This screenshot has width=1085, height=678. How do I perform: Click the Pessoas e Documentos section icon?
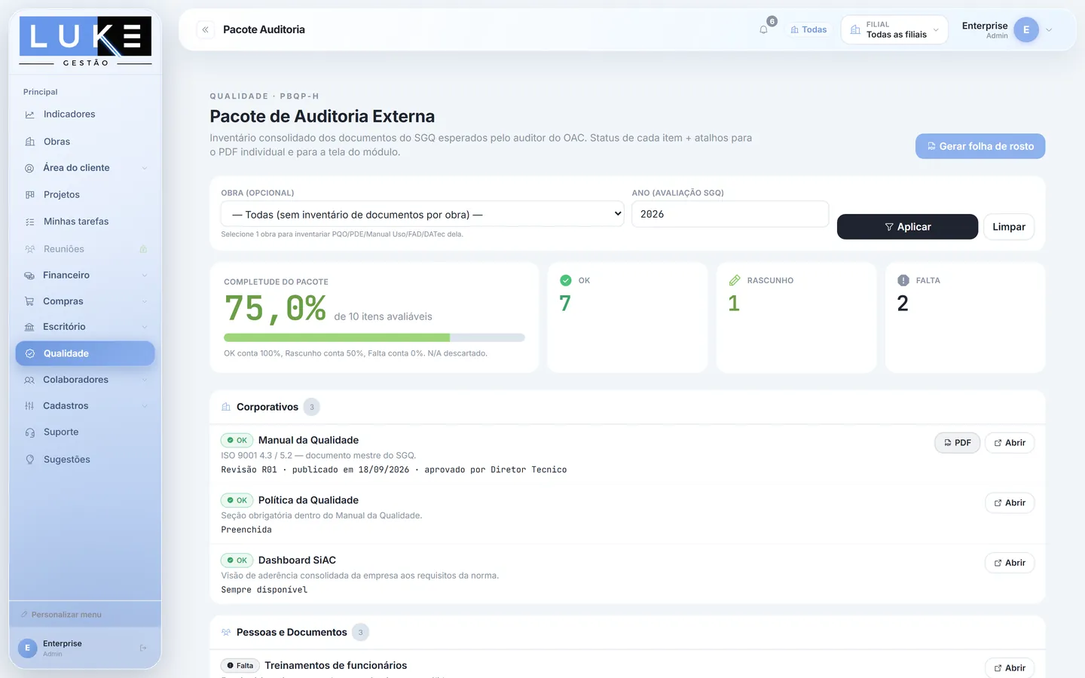(226, 633)
